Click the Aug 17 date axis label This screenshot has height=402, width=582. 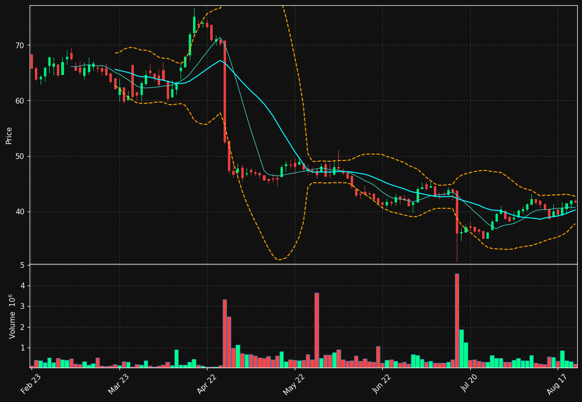557,384
